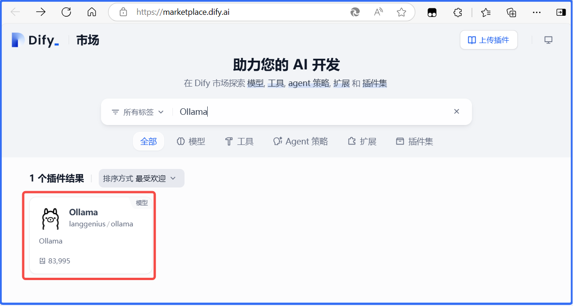Open the 排序方式 最受欢迎 sort dropdown
The image size is (573, 306).
[141, 178]
